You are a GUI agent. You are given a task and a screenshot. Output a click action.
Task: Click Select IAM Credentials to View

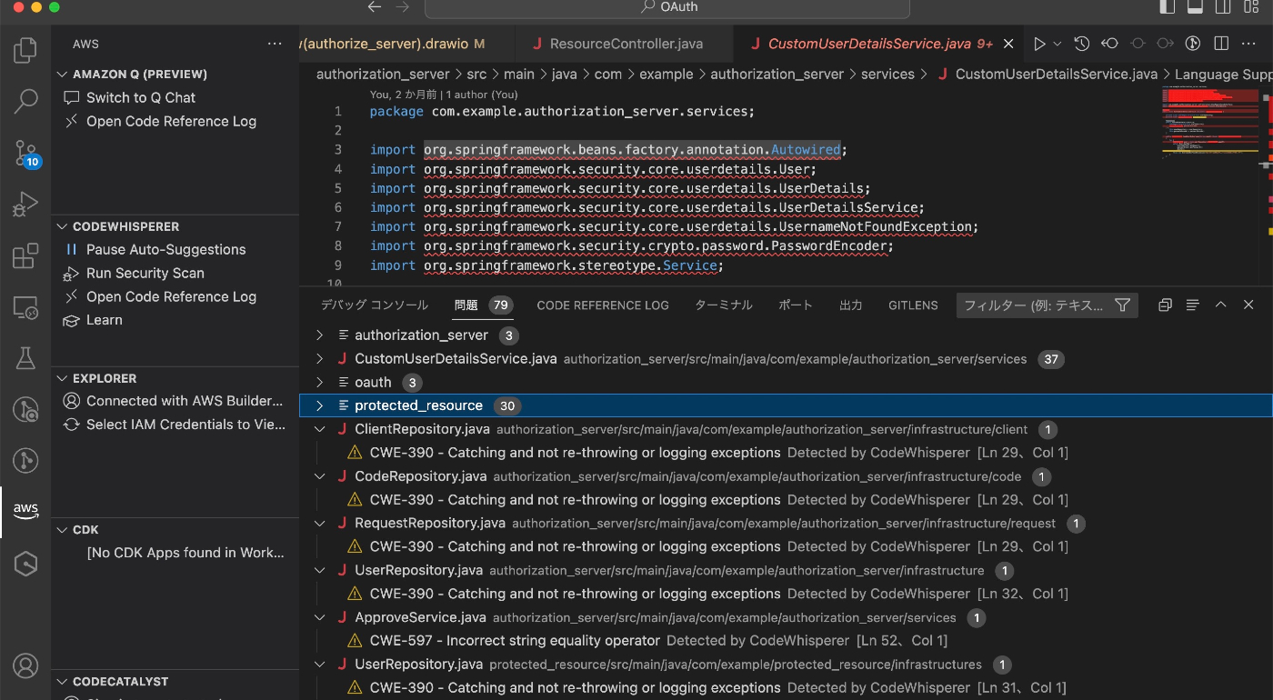[186, 425]
